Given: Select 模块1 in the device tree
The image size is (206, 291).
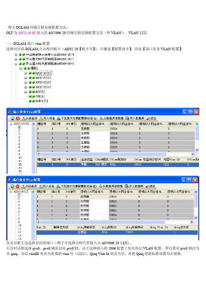Looking at the screenshot, I should [34, 68].
